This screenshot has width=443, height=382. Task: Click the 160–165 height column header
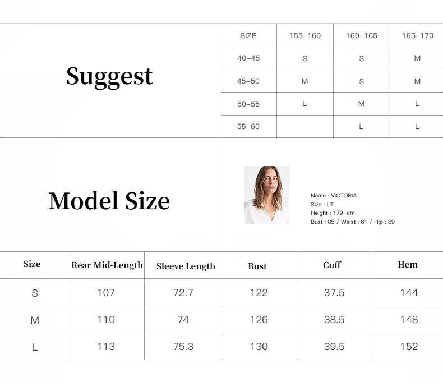click(361, 35)
